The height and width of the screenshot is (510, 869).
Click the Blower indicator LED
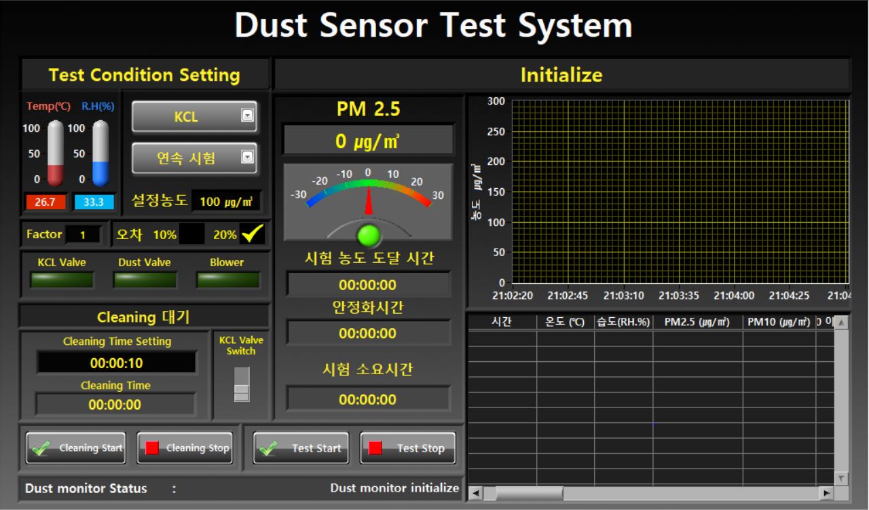[227, 278]
